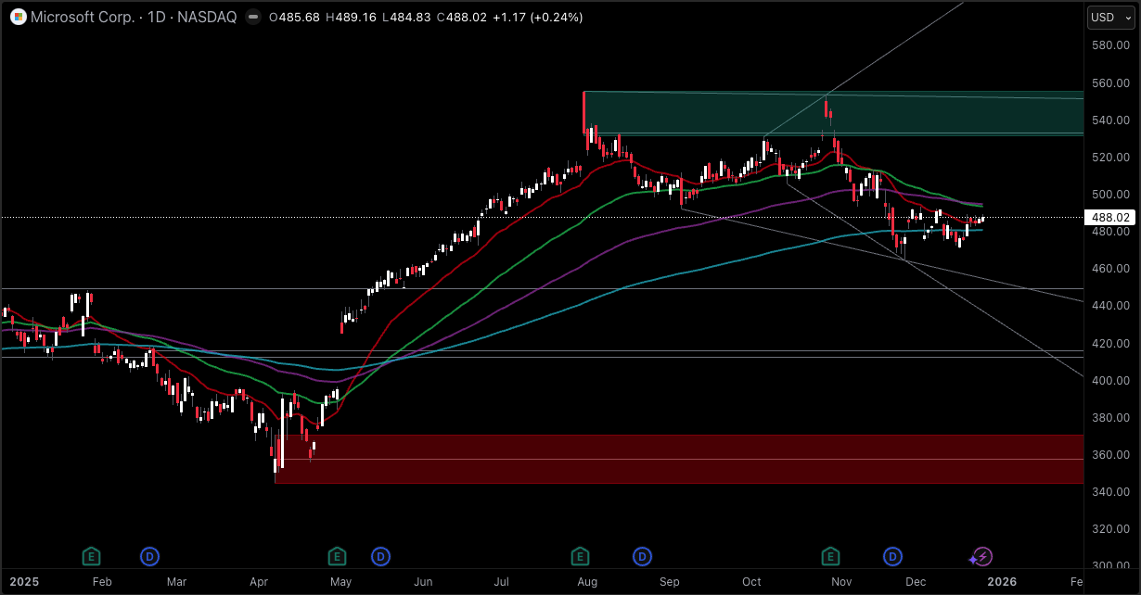
Task: Click the 488.02 price label on the axis
Action: [1109, 218]
